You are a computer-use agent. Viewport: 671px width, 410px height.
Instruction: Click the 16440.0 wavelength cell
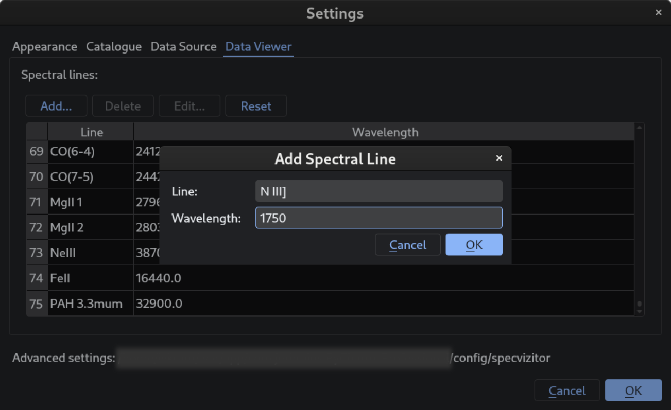pos(384,278)
